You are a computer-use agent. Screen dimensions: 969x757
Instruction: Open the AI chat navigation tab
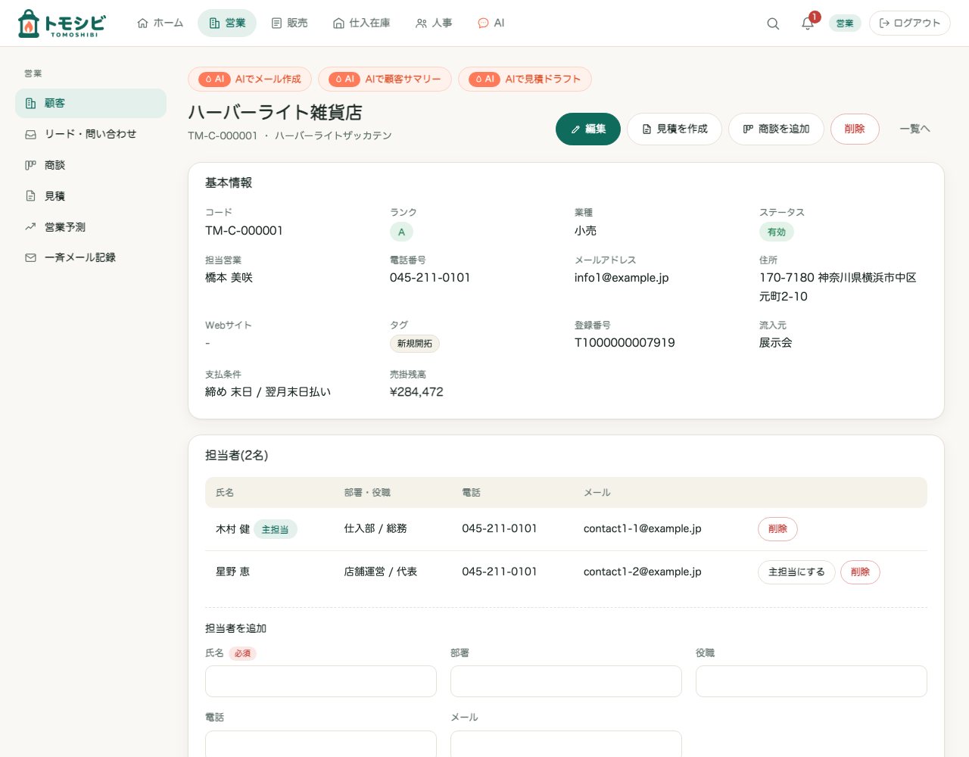point(491,23)
